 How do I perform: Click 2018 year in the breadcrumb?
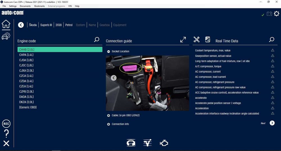coord(58,25)
